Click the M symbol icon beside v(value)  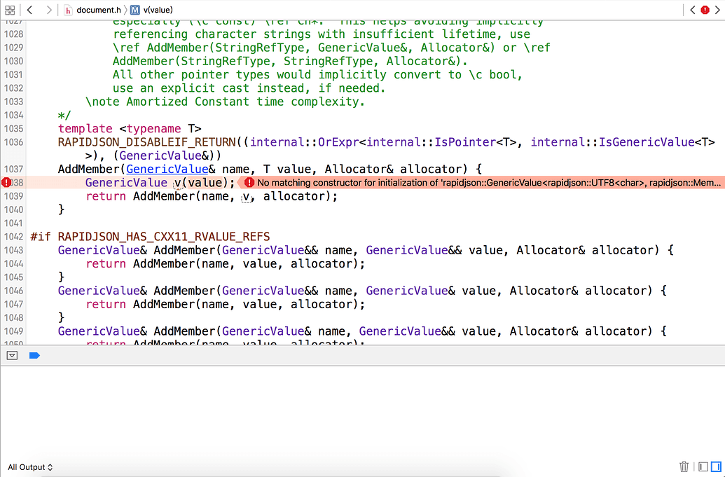point(134,10)
